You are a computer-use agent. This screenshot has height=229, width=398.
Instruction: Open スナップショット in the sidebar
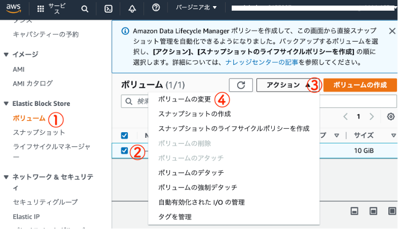click(39, 132)
